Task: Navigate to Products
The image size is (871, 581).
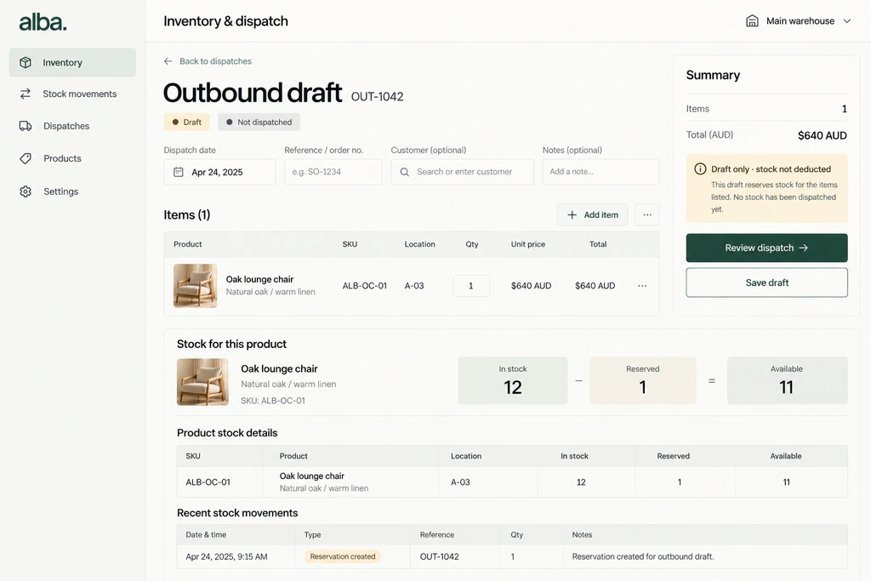Action: click(73, 158)
